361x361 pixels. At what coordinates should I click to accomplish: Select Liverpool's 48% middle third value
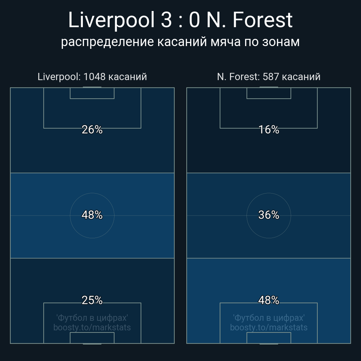(x=92, y=215)
